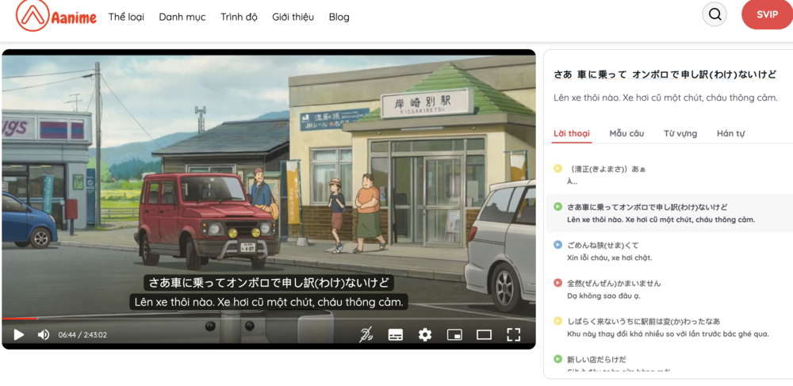This screenshot has height=386, width=793.
Task: Click the SVIP button
Action: (x=767, y=14)
